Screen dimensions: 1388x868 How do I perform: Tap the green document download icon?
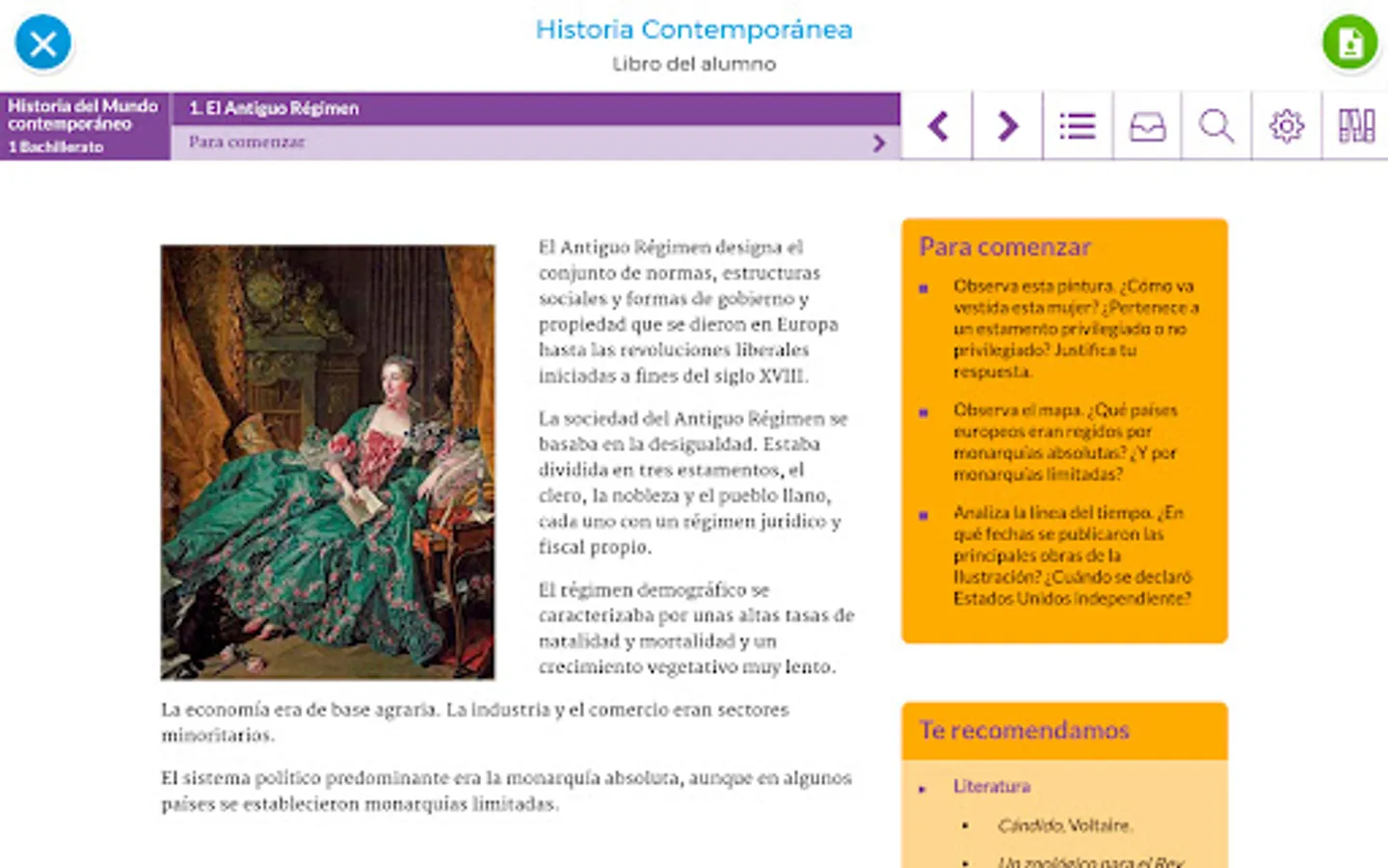(1349, 43)
